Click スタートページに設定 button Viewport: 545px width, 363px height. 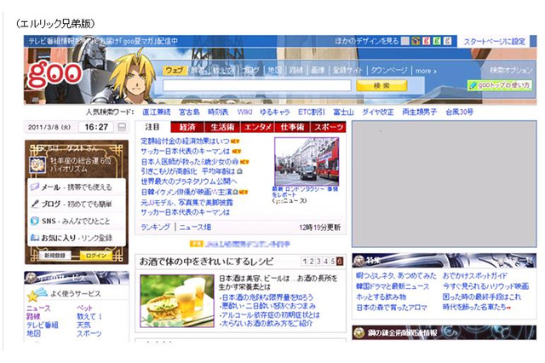click(x=494, y=42)
